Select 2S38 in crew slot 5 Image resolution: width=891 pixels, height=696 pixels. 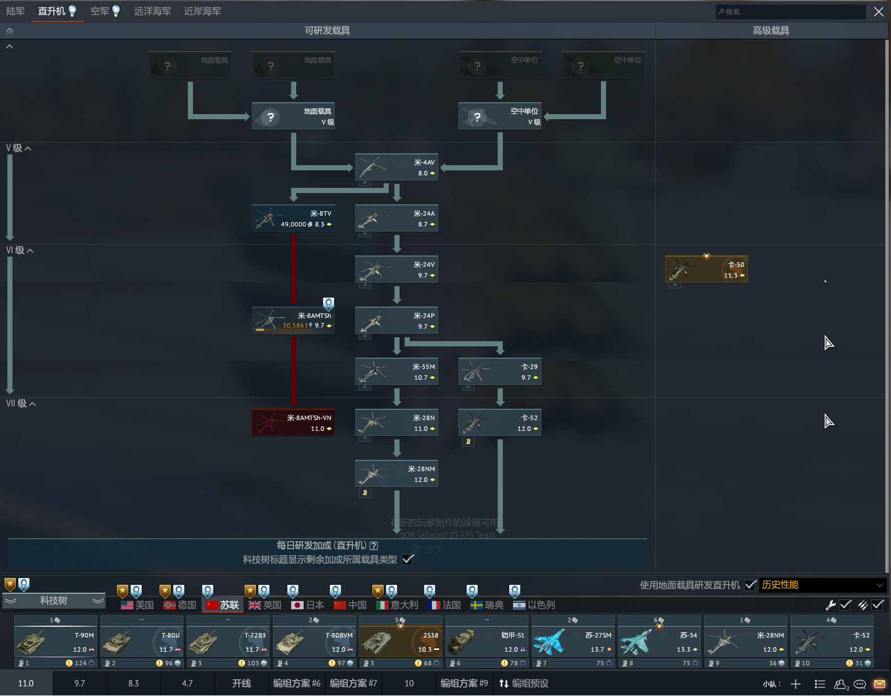point(401,642)
